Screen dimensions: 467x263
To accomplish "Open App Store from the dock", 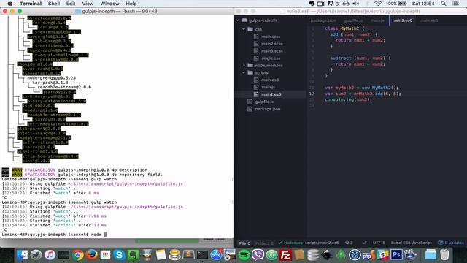I will pyautogui.click(x=216, y=255).
